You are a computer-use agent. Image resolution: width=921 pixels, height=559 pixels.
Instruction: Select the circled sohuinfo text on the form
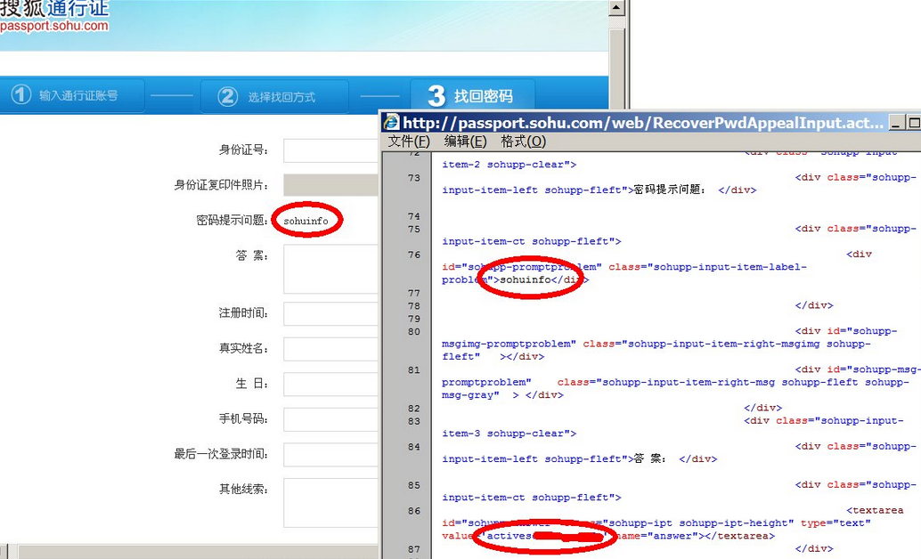[x=306, y=220]
